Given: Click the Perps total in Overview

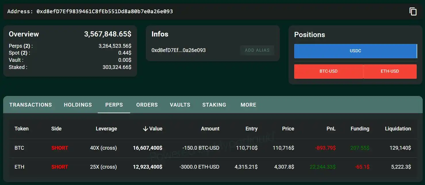Looking at the screenshot, I should coord(115,46).
